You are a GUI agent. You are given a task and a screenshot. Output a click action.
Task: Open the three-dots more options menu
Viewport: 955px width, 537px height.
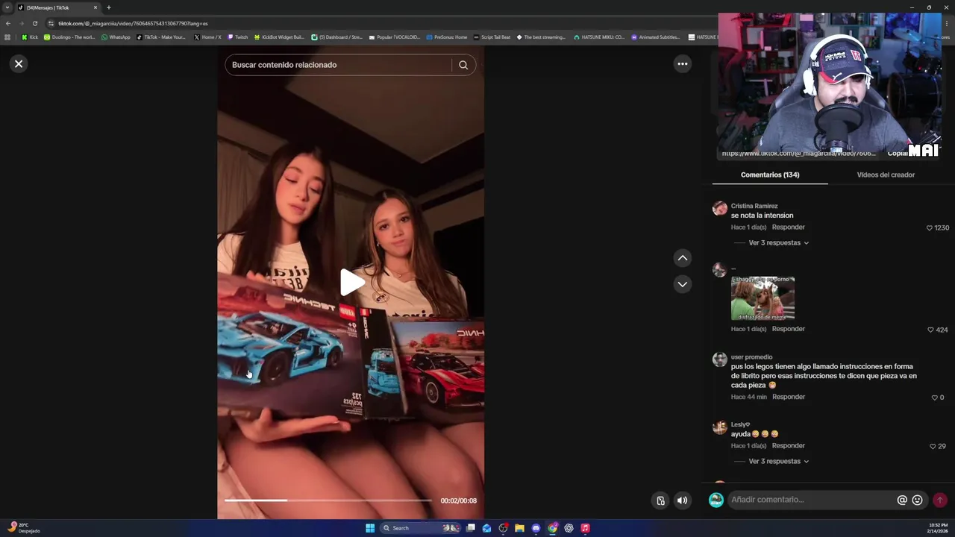click(x=682, y=64)
